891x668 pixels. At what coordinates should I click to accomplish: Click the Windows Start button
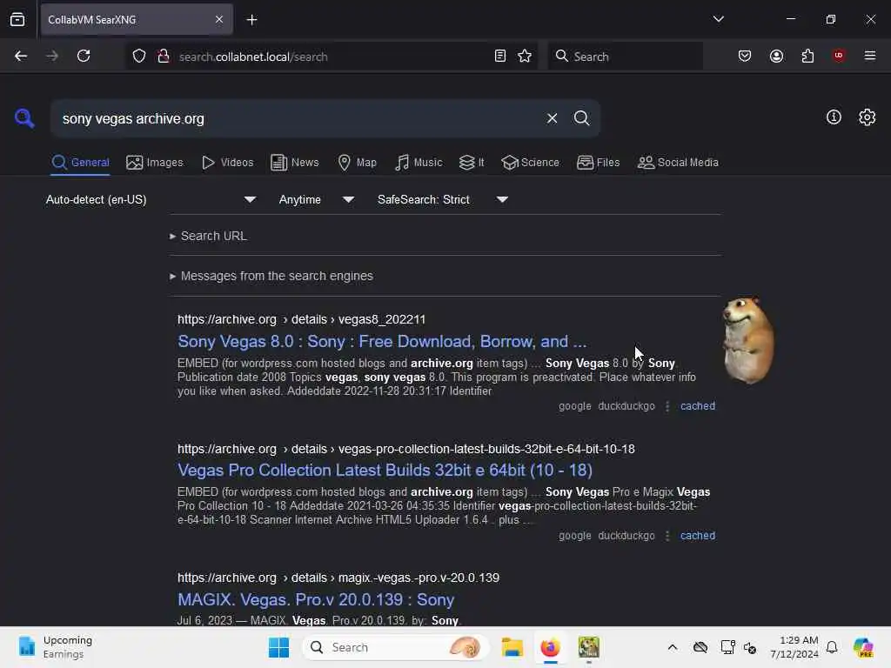[278, 647]
